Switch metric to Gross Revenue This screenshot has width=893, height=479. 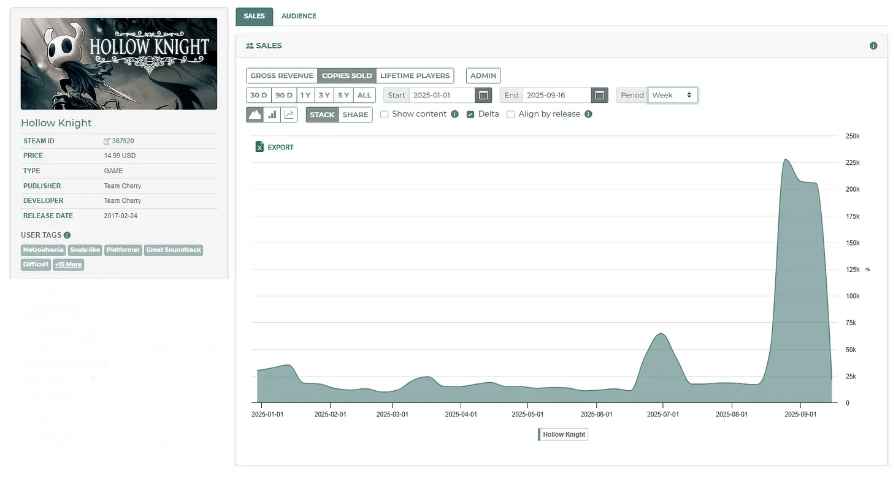coord(282,76)
